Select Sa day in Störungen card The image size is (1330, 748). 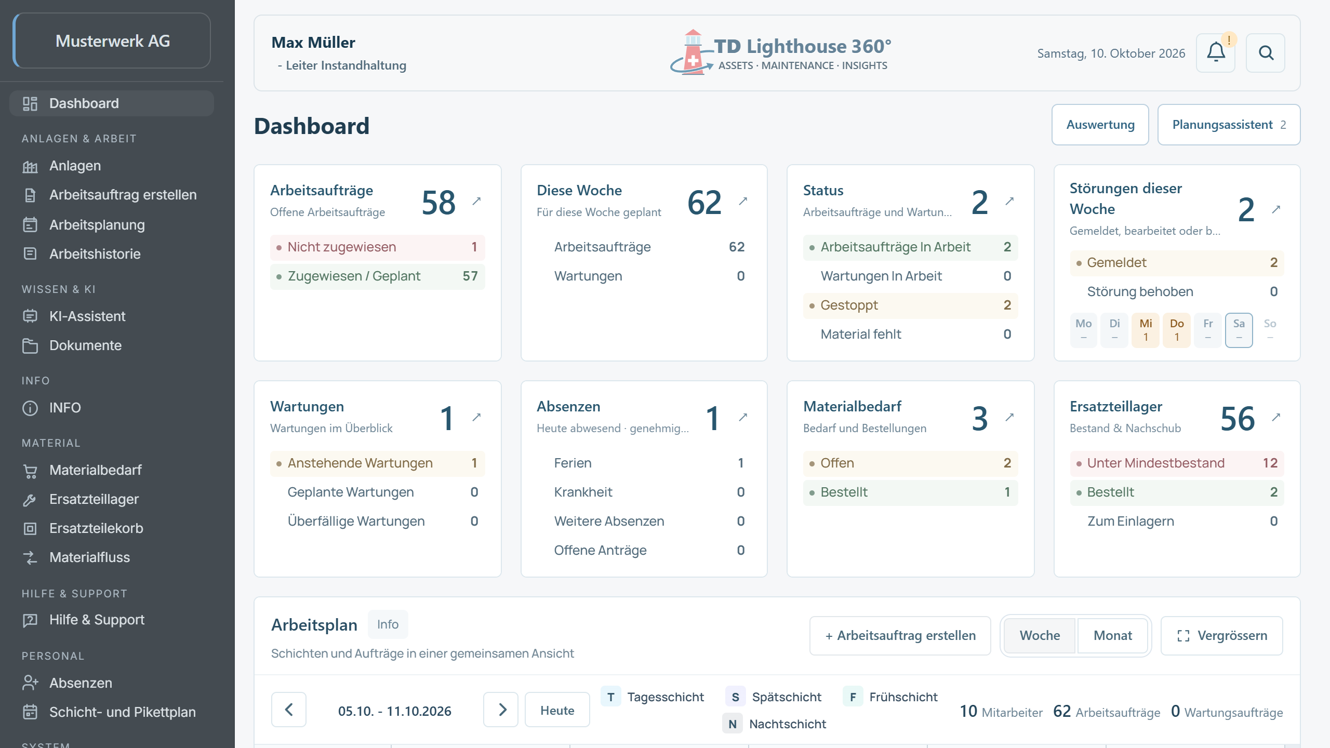click(1239, 330)
